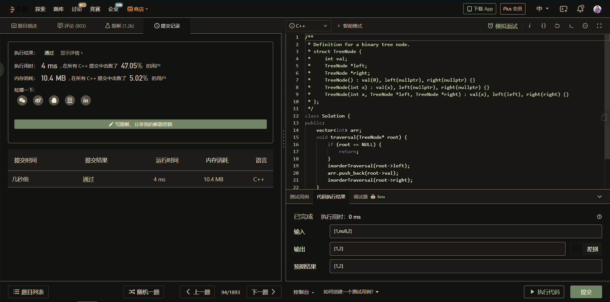Click 写题解，分享我的解题思路 button
The width and height of the screenshot is (610, 302).
[140, 124]
